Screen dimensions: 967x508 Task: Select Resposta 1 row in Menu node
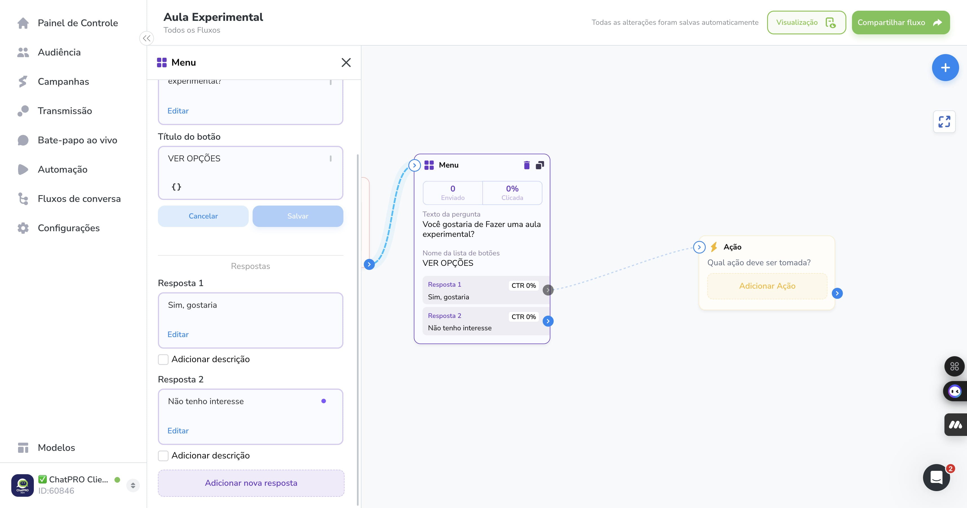pyautogui.click(x=486, y=290)
